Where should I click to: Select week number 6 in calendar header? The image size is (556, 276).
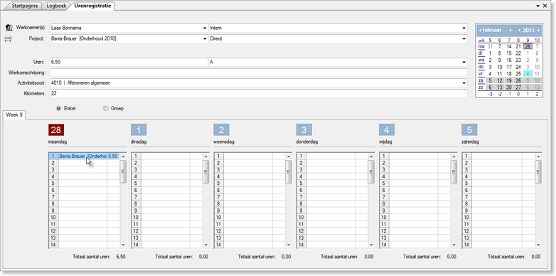coord(500,40)
